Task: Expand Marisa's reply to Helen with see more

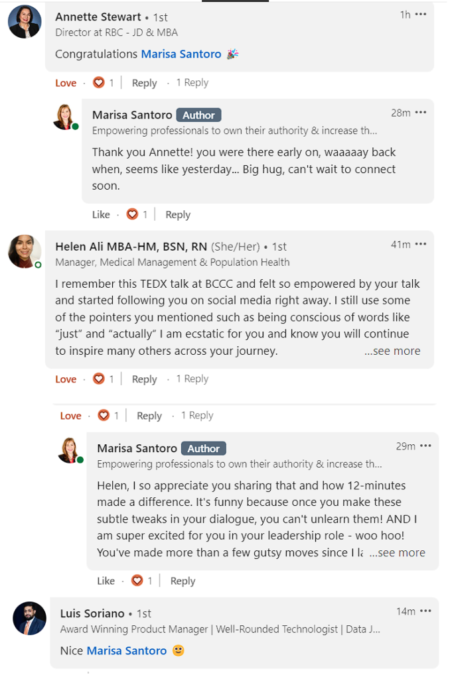Action: 397,552
